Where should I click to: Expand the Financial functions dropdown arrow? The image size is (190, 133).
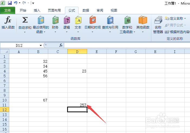tap(55, 32)
